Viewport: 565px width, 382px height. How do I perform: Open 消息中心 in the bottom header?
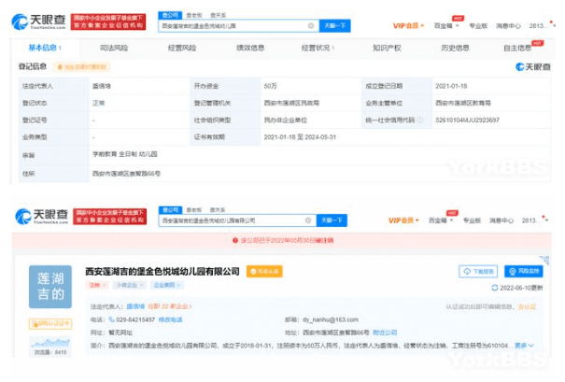pos(501,220)
